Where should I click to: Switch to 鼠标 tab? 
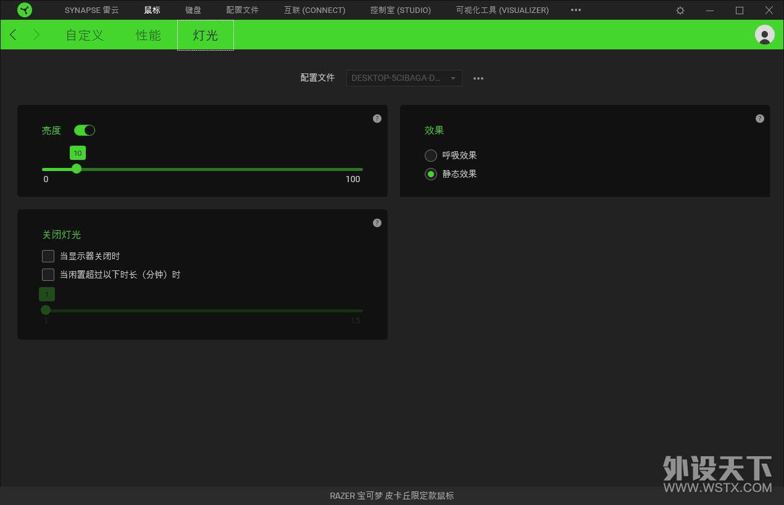point(152,10)
